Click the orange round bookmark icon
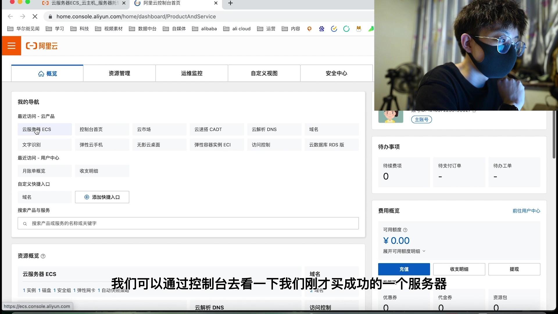 (x=309, y=29)
